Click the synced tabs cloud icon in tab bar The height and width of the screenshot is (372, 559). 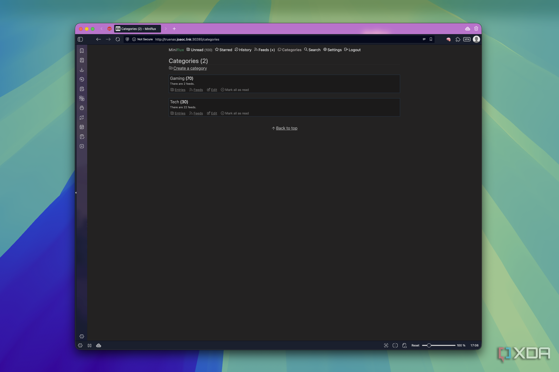468,29
